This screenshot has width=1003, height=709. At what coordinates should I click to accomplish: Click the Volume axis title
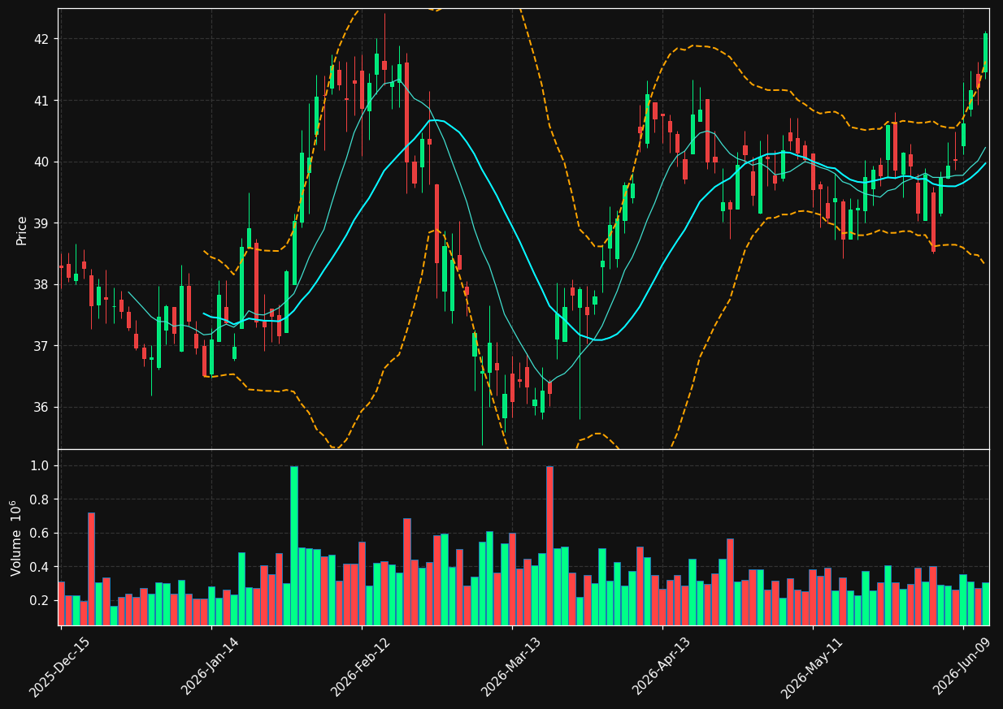[16, 538]
